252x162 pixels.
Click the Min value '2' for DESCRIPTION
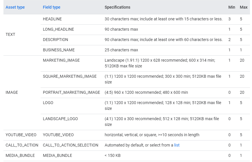230,40
